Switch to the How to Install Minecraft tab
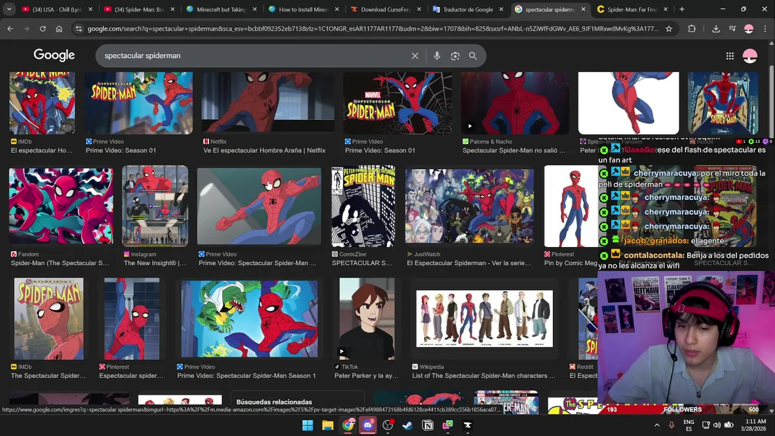Screen dimensions: 775x436 [304, 9]
